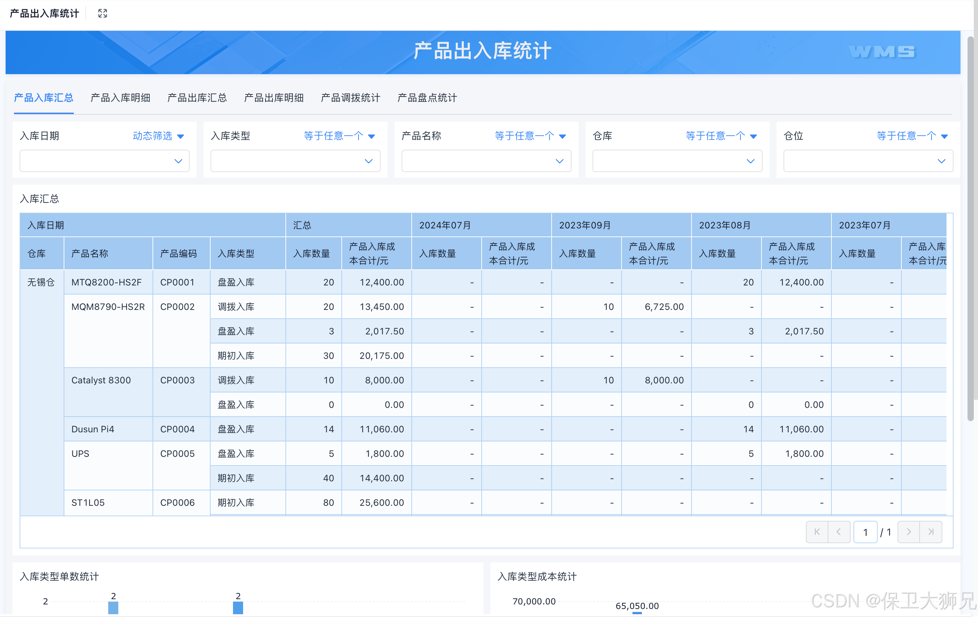The width and height of the screenshot is (978, 617).
Task: Click summary cost value 20,175.00
Action: coord(382,356)
